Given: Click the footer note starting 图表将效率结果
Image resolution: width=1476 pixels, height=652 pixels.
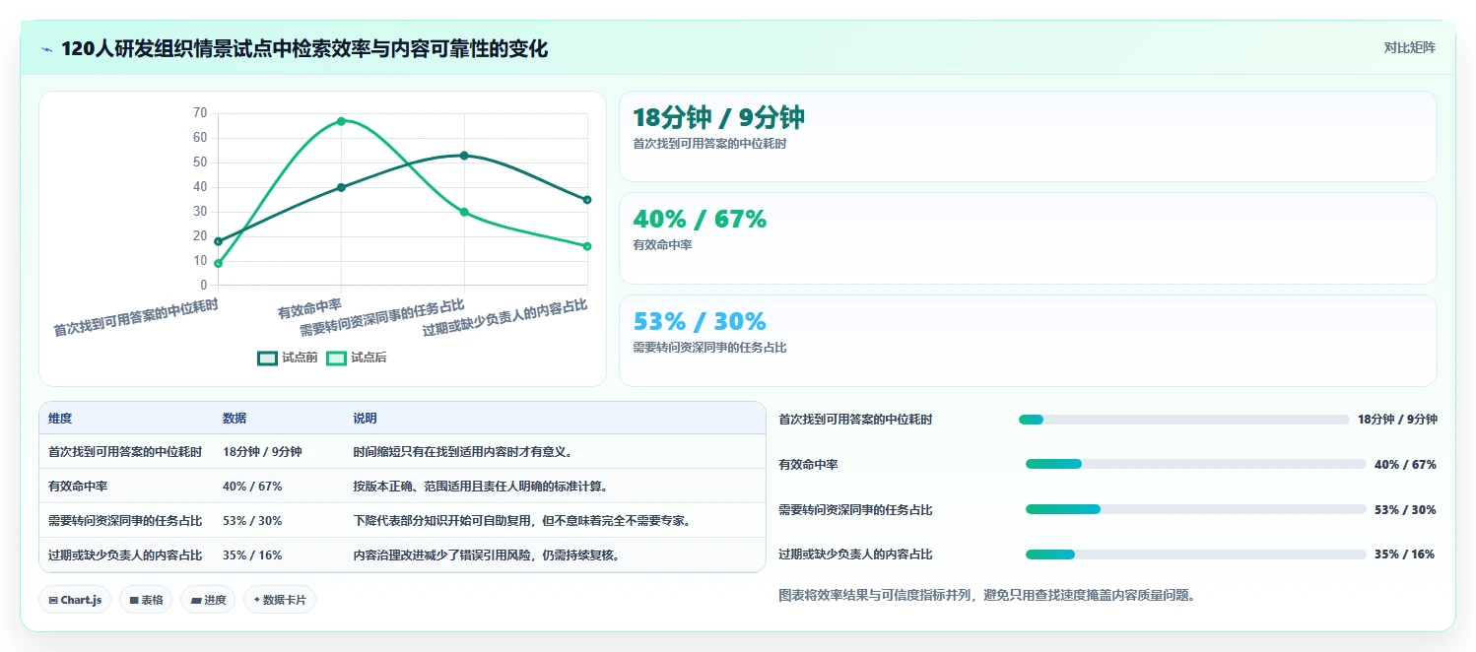Looking at the screenshot, I should [986, 596].
